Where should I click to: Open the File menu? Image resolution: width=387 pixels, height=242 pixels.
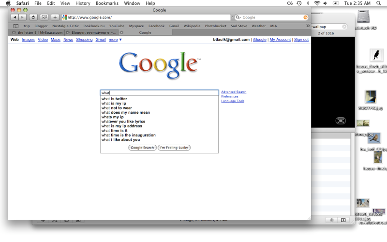point(38,3)
